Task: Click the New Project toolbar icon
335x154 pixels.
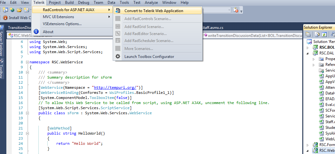Action: point(5,10)
